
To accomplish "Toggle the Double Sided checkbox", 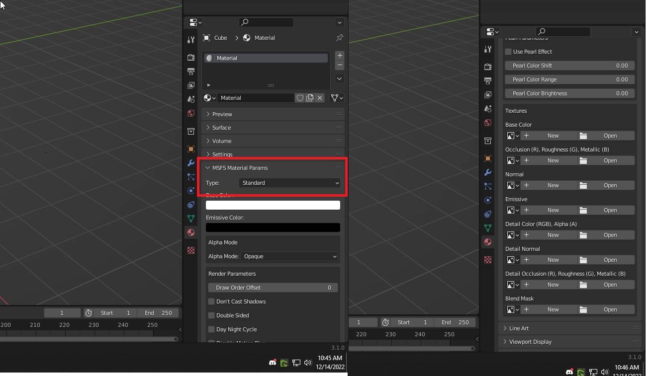I will [211, 315].
